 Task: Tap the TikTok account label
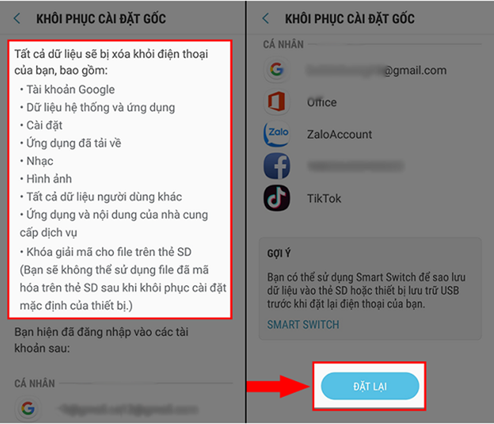[x=324, y=199]
